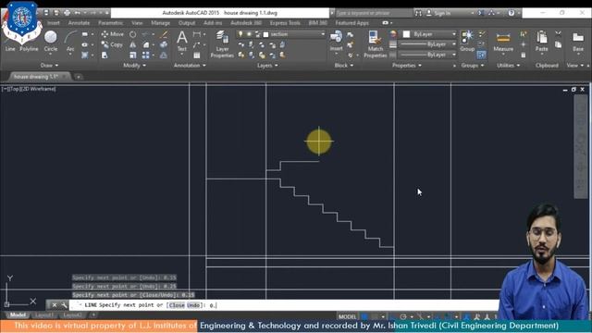Open the Output ribbon tab

pyautogui.click(x=187, y=23)
